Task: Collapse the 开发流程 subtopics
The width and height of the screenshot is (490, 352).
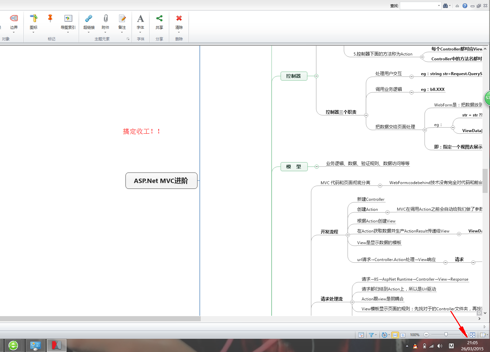Action: click(348, 235)
